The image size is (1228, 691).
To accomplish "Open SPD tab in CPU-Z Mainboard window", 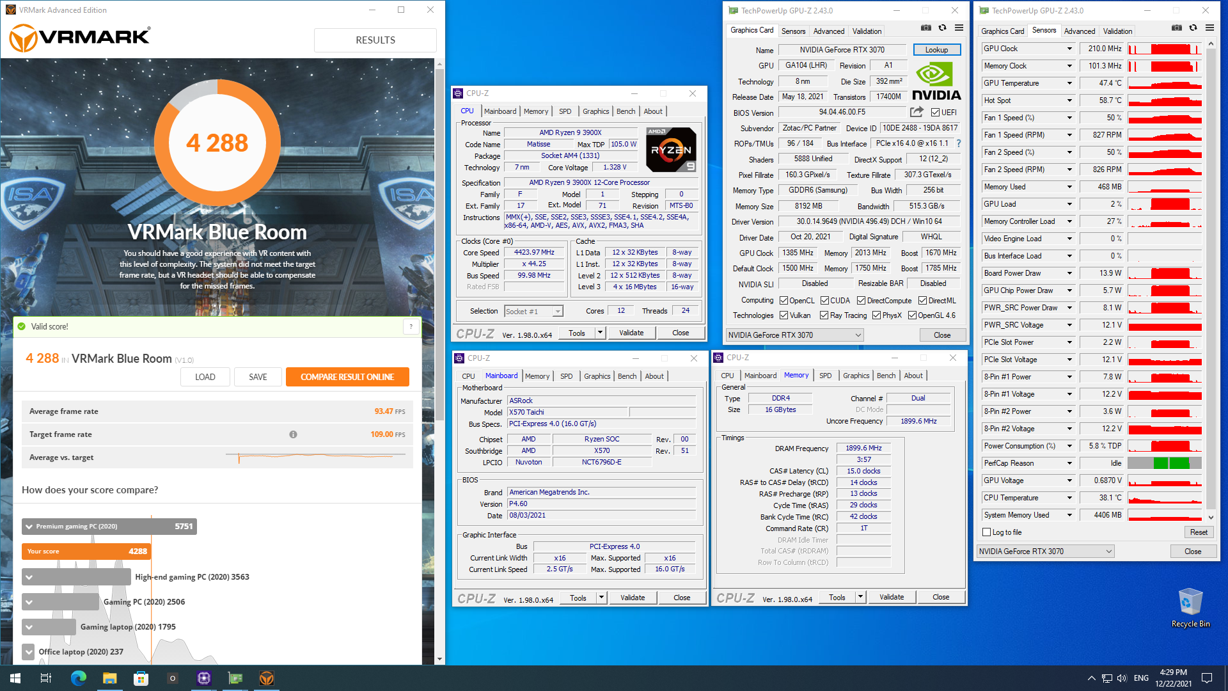I will pyautogui.click(x=566, y=376).
